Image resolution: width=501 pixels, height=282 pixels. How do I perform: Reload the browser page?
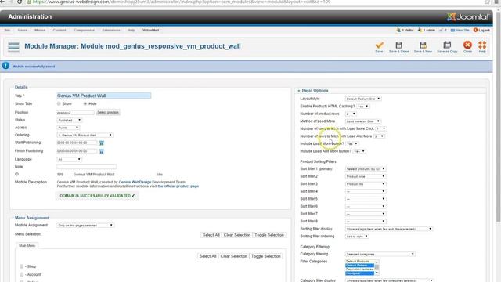(20, 2)
